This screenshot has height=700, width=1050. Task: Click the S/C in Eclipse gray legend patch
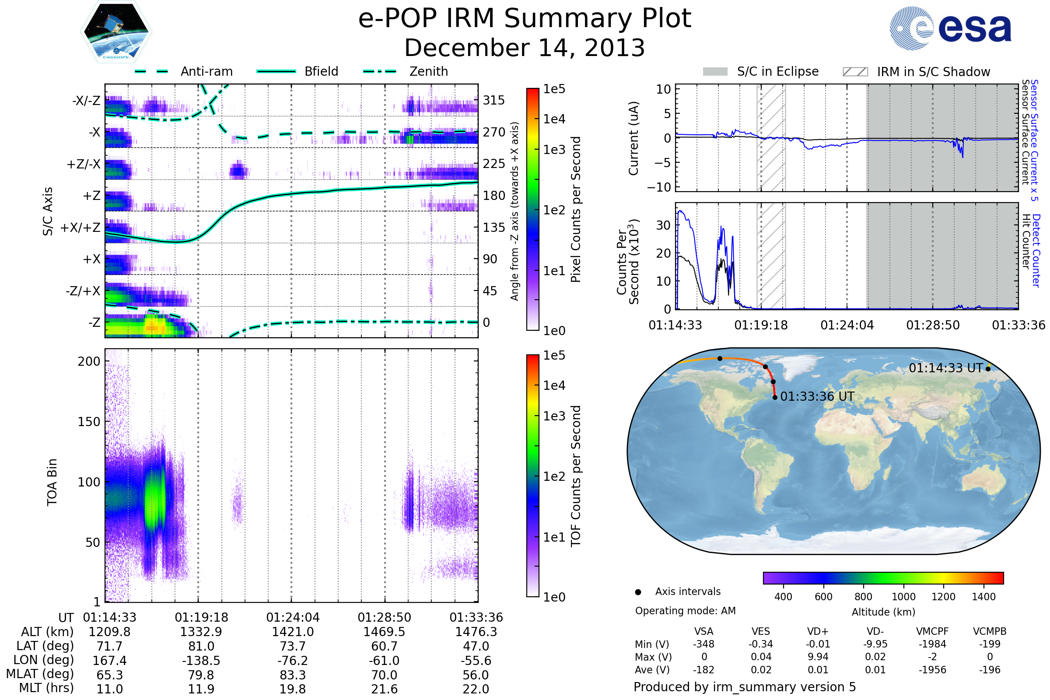[715, 72]
